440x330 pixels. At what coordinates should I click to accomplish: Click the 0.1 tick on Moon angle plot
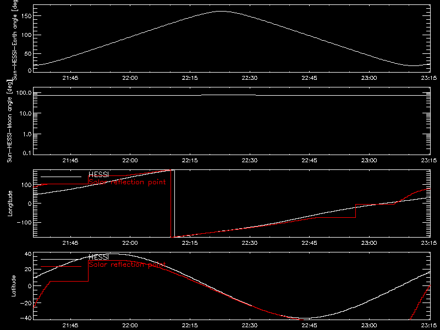point(27,153)
